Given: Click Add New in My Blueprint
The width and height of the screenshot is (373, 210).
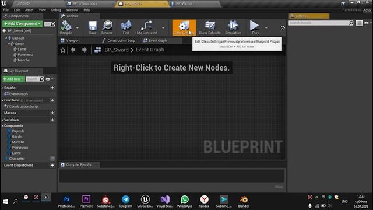Looking at the screenshot, I should 13,79.
